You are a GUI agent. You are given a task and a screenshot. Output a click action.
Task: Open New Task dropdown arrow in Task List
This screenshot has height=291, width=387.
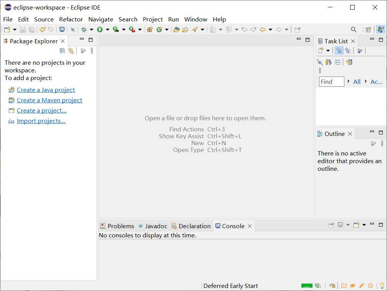coord(328,51)
